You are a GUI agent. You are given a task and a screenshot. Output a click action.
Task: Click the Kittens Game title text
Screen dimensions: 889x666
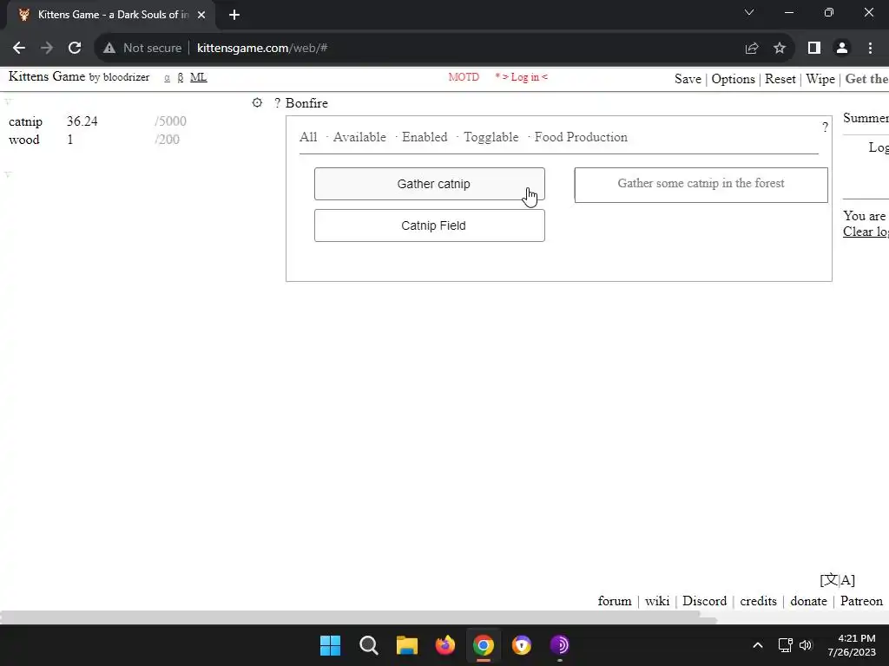47,76
